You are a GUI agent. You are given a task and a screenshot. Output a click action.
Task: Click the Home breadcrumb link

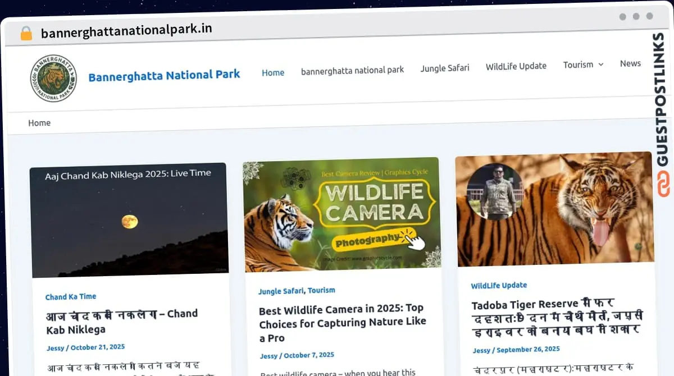click(39, 123)
